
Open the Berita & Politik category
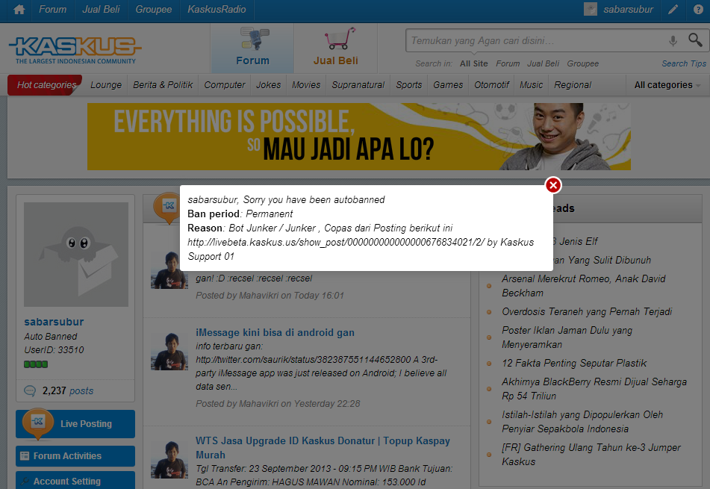tap(163, 85)
